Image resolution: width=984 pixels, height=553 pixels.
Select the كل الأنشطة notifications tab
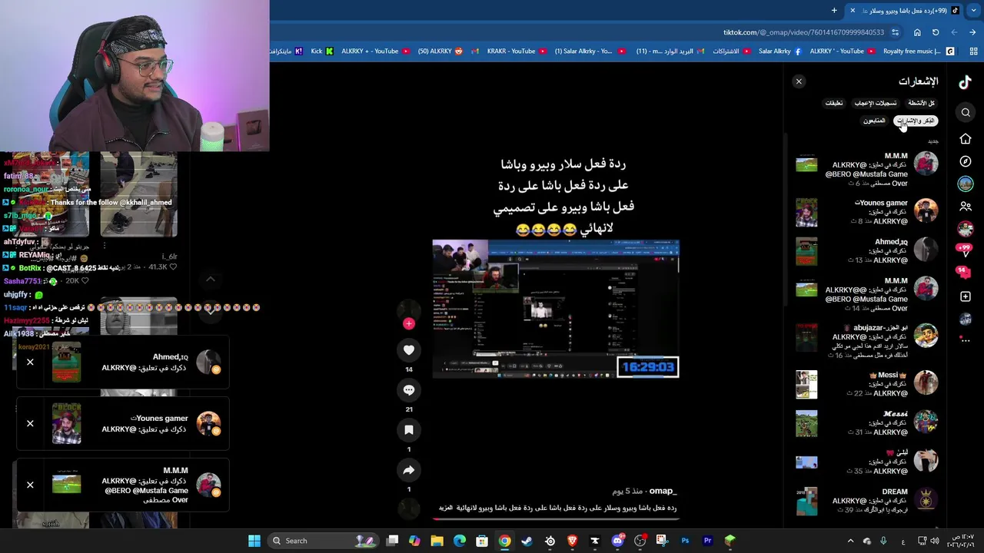coord(921,103)
